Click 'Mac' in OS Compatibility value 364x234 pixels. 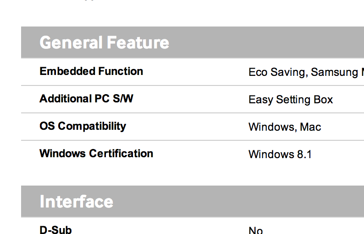[310, 127]
